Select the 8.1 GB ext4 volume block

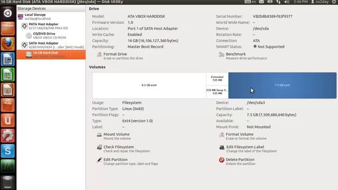tap(149, 85)
